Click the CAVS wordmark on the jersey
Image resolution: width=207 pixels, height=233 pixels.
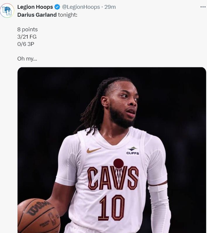click(x=113, y=178)
